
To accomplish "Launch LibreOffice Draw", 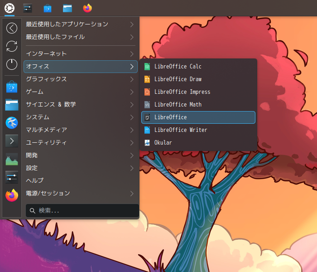I will 198,79.
